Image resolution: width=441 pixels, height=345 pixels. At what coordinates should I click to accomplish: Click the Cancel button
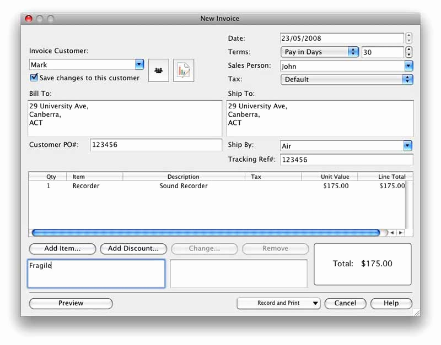pyautogui.click(x=346, y=303)
